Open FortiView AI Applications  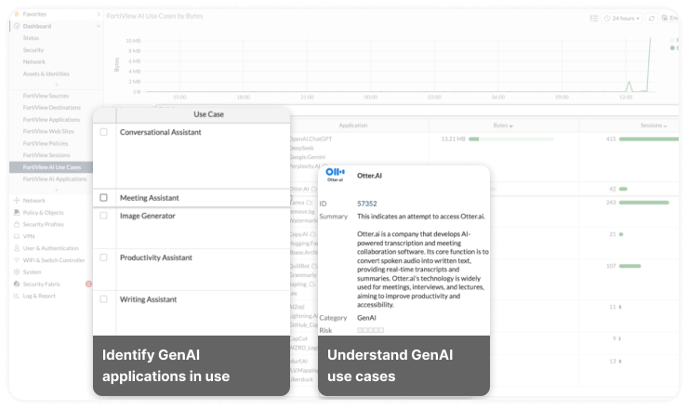[x=55, y=179]
